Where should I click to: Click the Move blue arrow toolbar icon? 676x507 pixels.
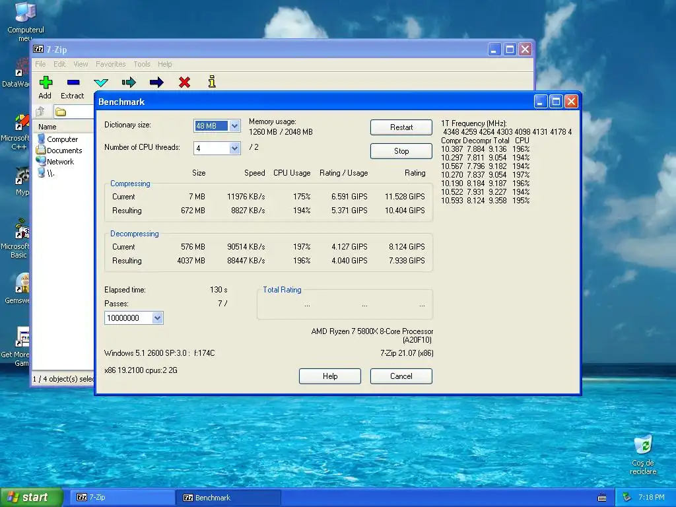click(x=156, y=82)
